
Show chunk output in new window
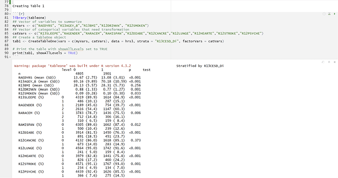pos(323,62)
